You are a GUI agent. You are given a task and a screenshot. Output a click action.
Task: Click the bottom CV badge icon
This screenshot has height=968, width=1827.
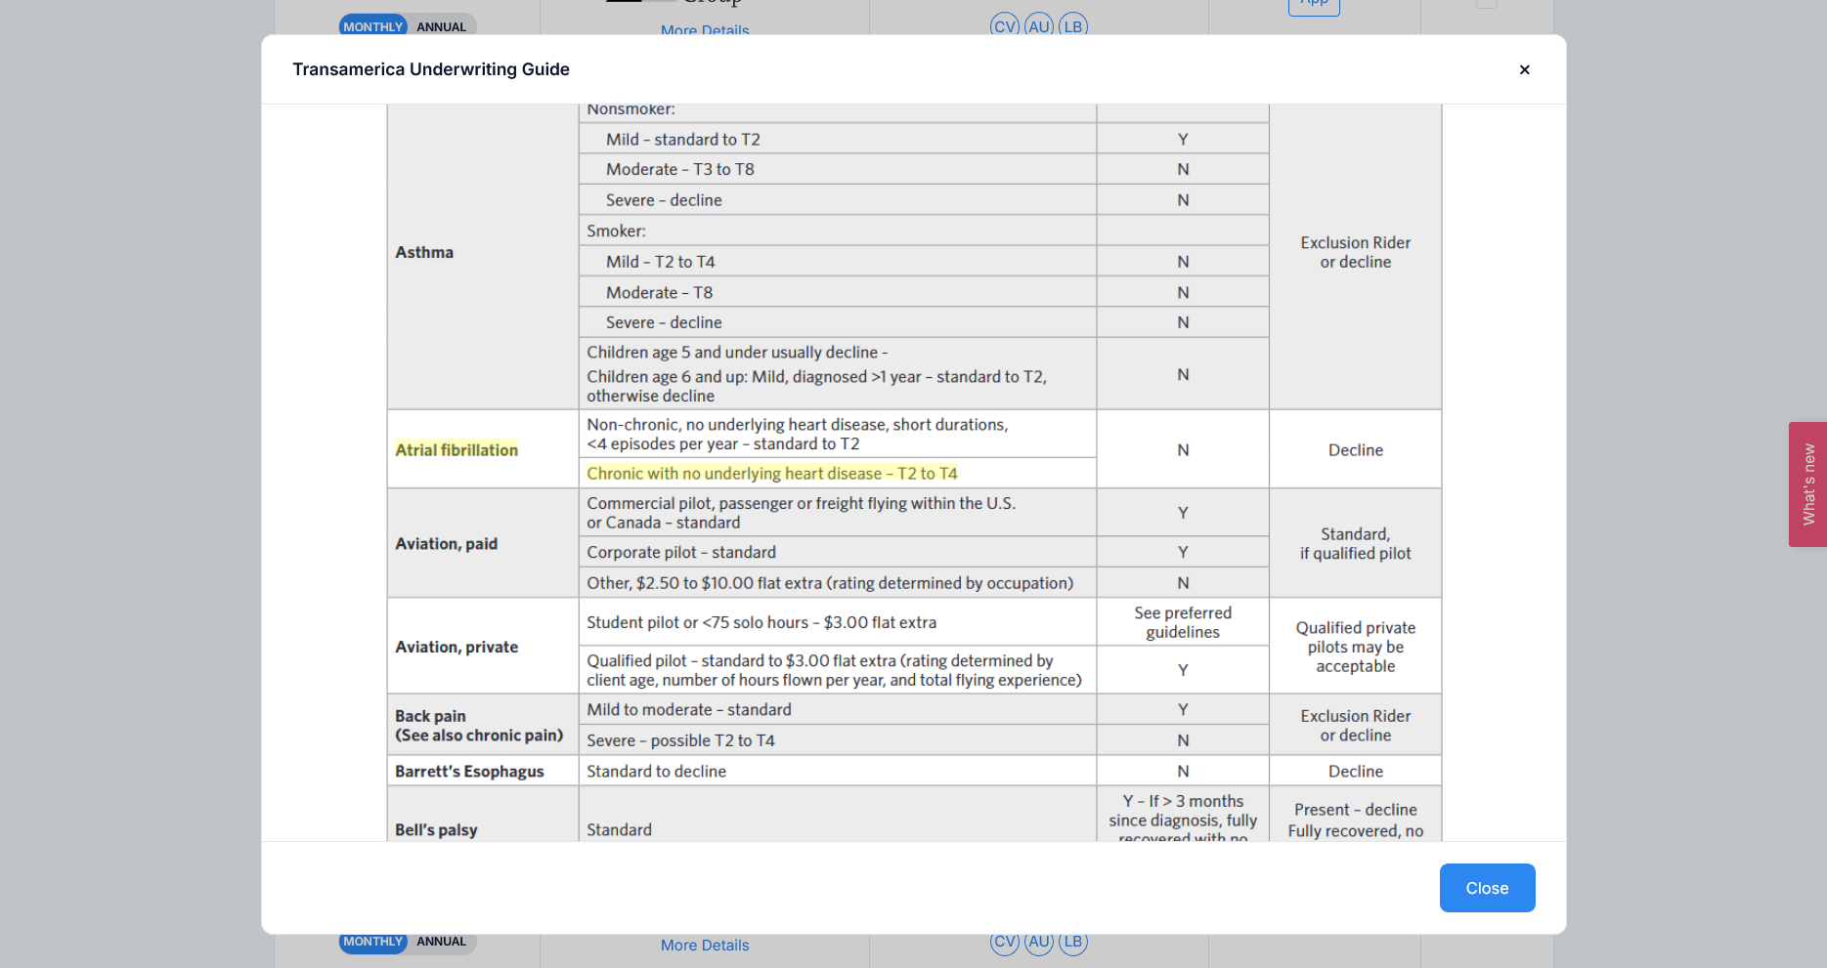[1005, 942]
